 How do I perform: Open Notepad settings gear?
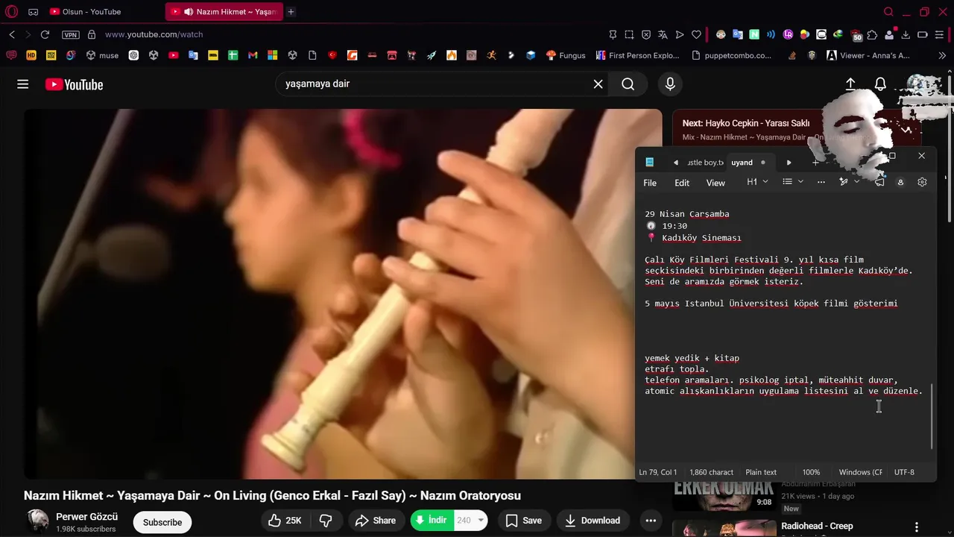click(x=922, y=182)
